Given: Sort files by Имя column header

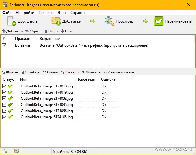Looking at the screenshot, I should (46, 79).
